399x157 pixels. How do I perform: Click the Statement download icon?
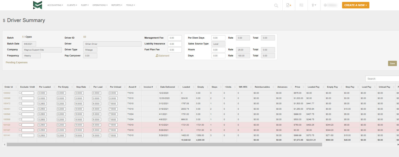pos(157,55)
